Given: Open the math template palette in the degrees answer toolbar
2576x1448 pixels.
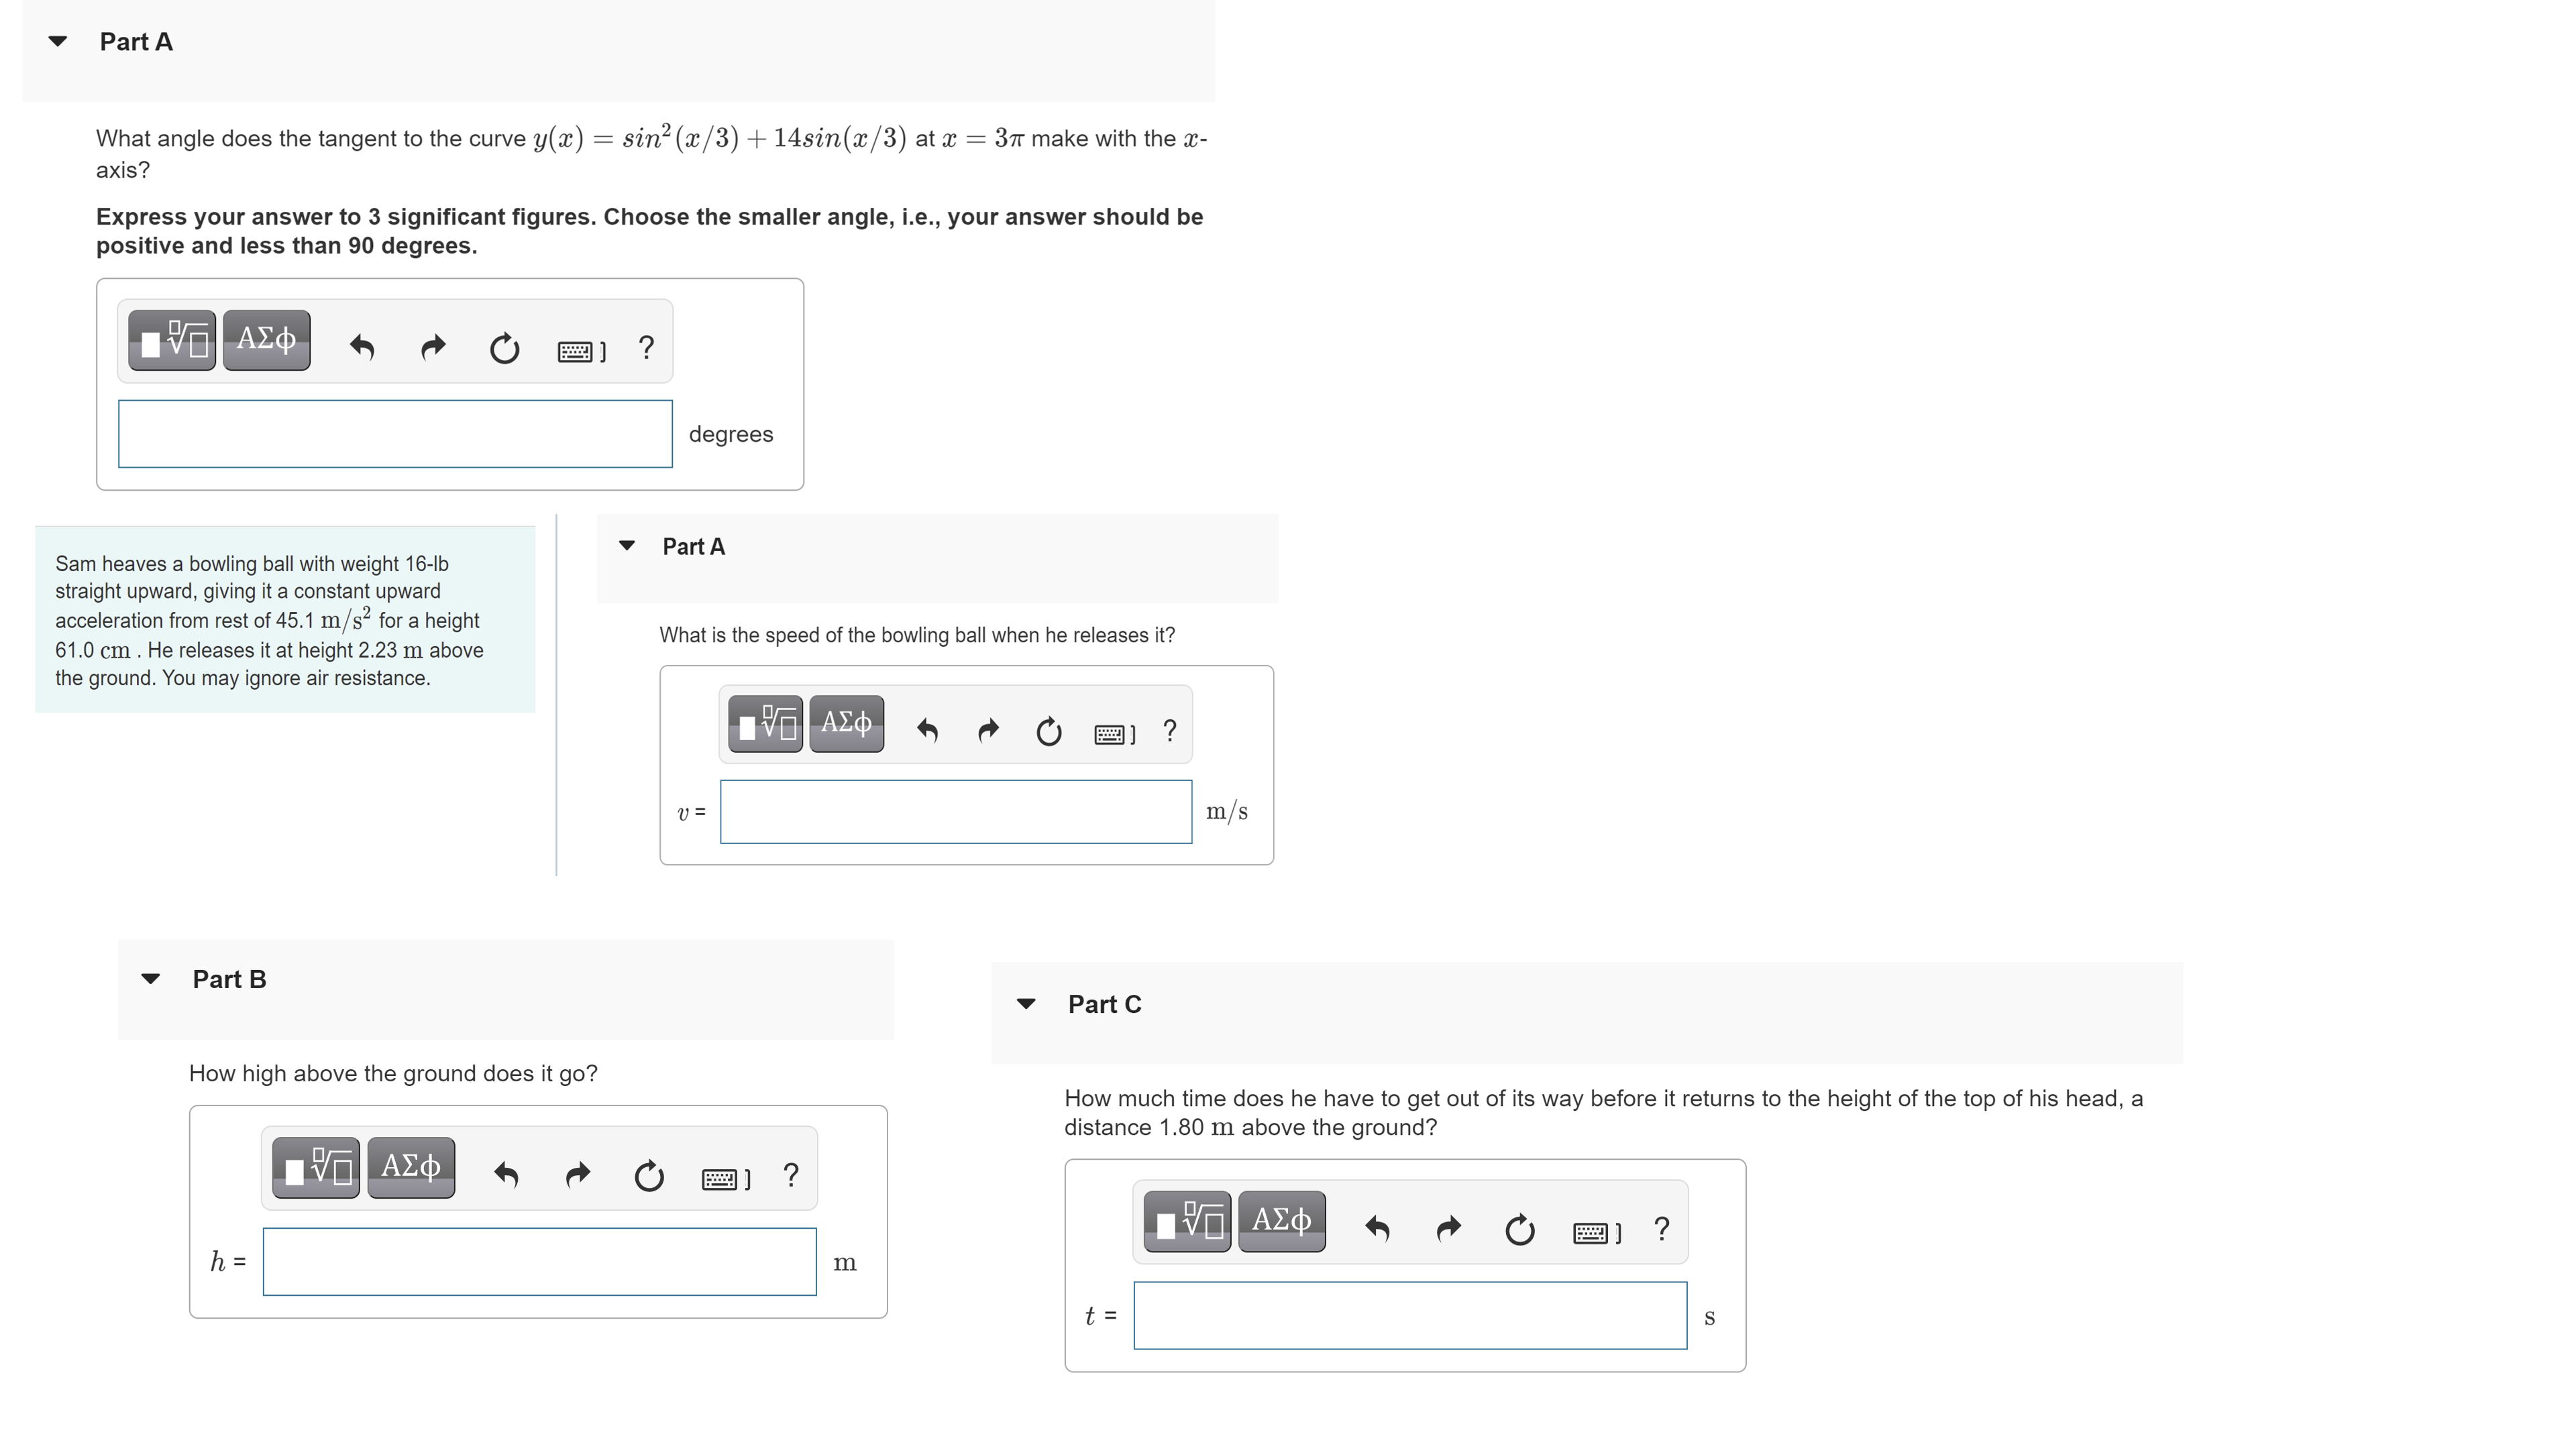Looking at the screenshot, I should 170,340.
